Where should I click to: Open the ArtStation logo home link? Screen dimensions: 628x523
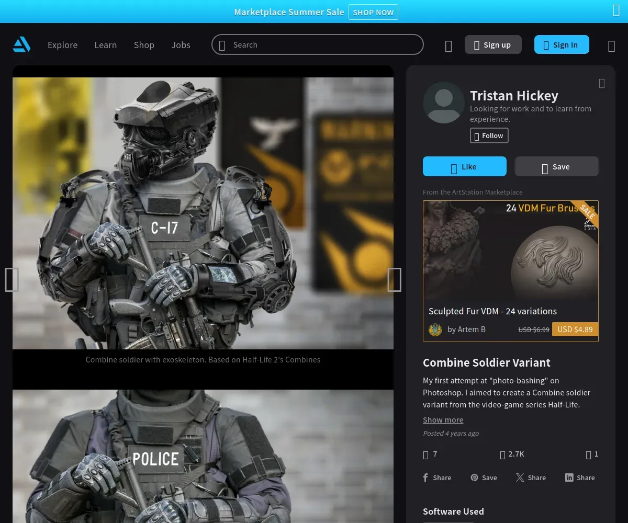(x=22, y=44)
